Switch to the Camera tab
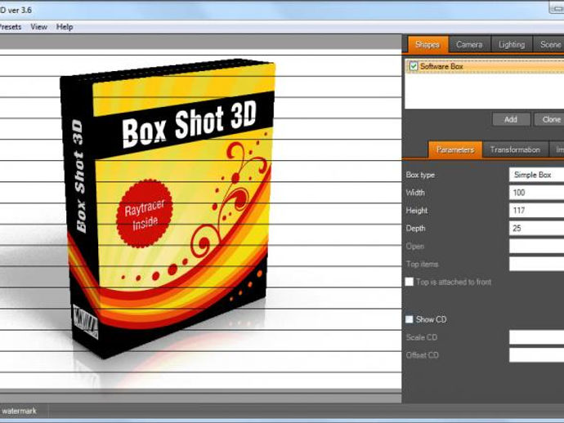The height and width of the screenshot is (423, 564). point(469,45)
